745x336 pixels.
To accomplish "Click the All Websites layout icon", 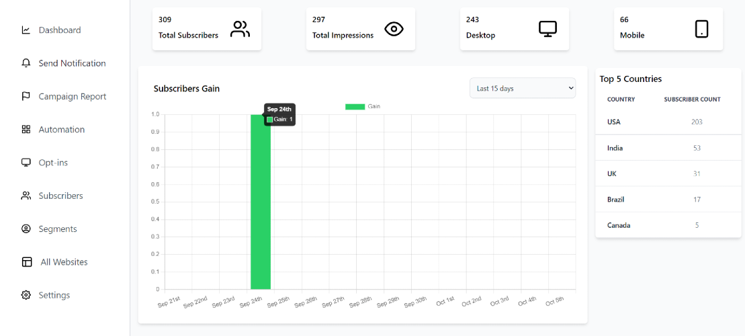I will [x=27, y=262].
